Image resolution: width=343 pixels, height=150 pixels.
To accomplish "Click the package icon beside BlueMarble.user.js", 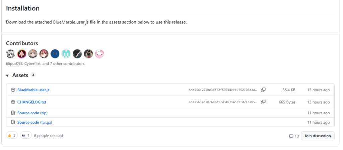I will click(x=13, y=90).
